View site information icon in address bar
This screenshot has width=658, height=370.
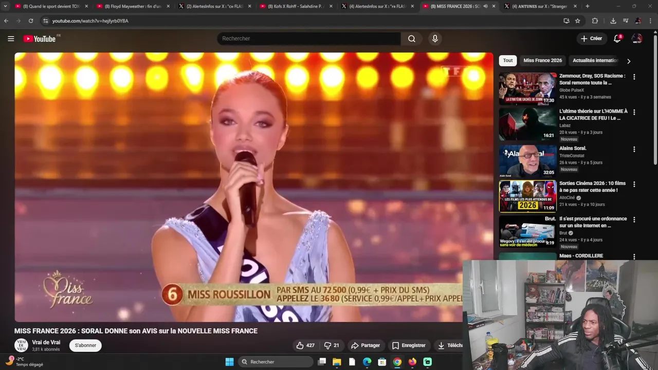click(45, 21)
